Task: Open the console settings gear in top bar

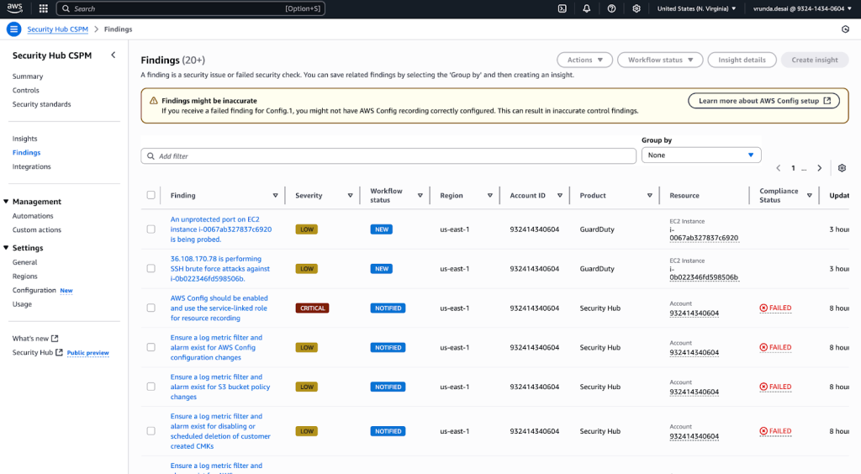Action: tap(637, 8)
